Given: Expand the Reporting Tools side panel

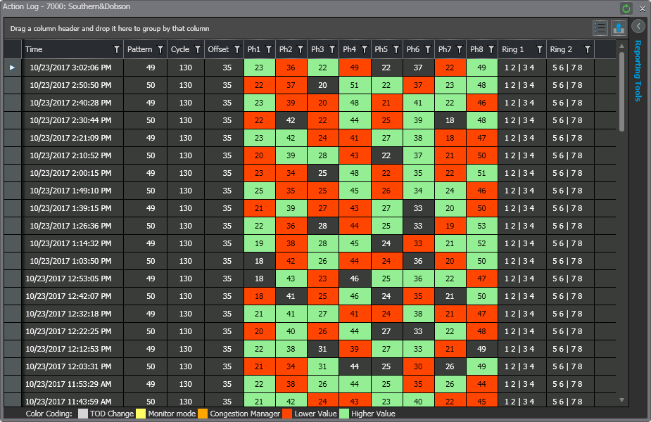Looking at the screenshot, I should tap(638, 26).
